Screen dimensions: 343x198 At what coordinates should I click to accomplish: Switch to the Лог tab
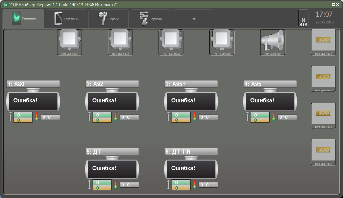(x=193, y=19)
